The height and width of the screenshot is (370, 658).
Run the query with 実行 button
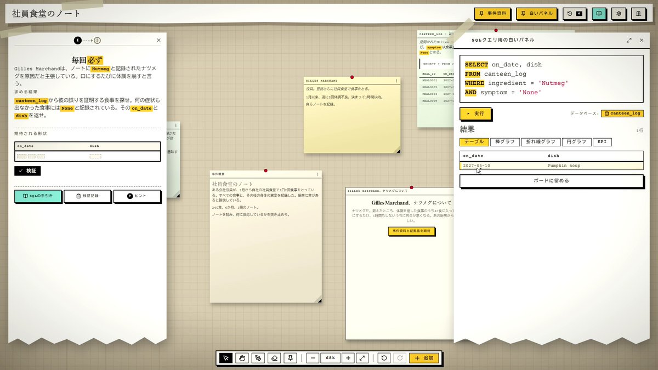coord(475,113)
